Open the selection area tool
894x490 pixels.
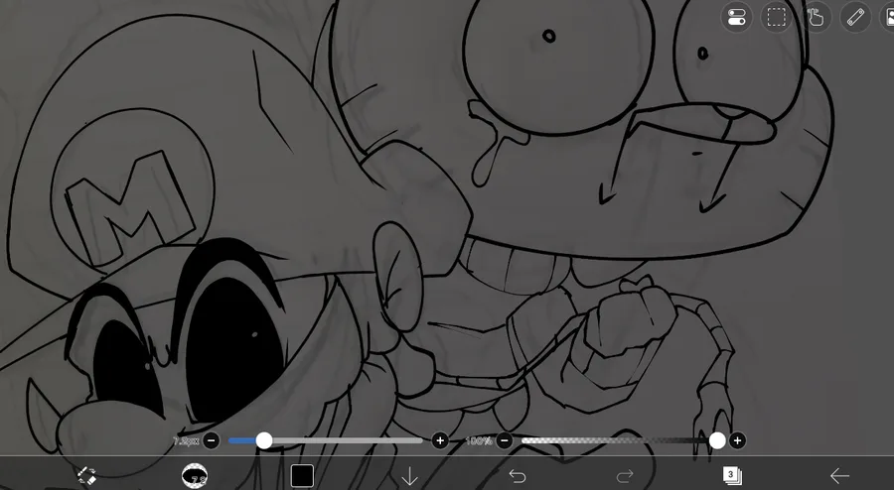tap(776, 17)
